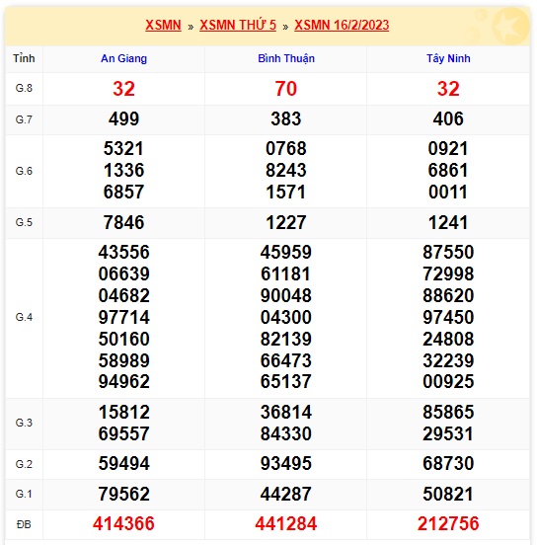537x545 pixels.
Task: Open the XSMN breadcrumb link
Action: click(163, 25)
